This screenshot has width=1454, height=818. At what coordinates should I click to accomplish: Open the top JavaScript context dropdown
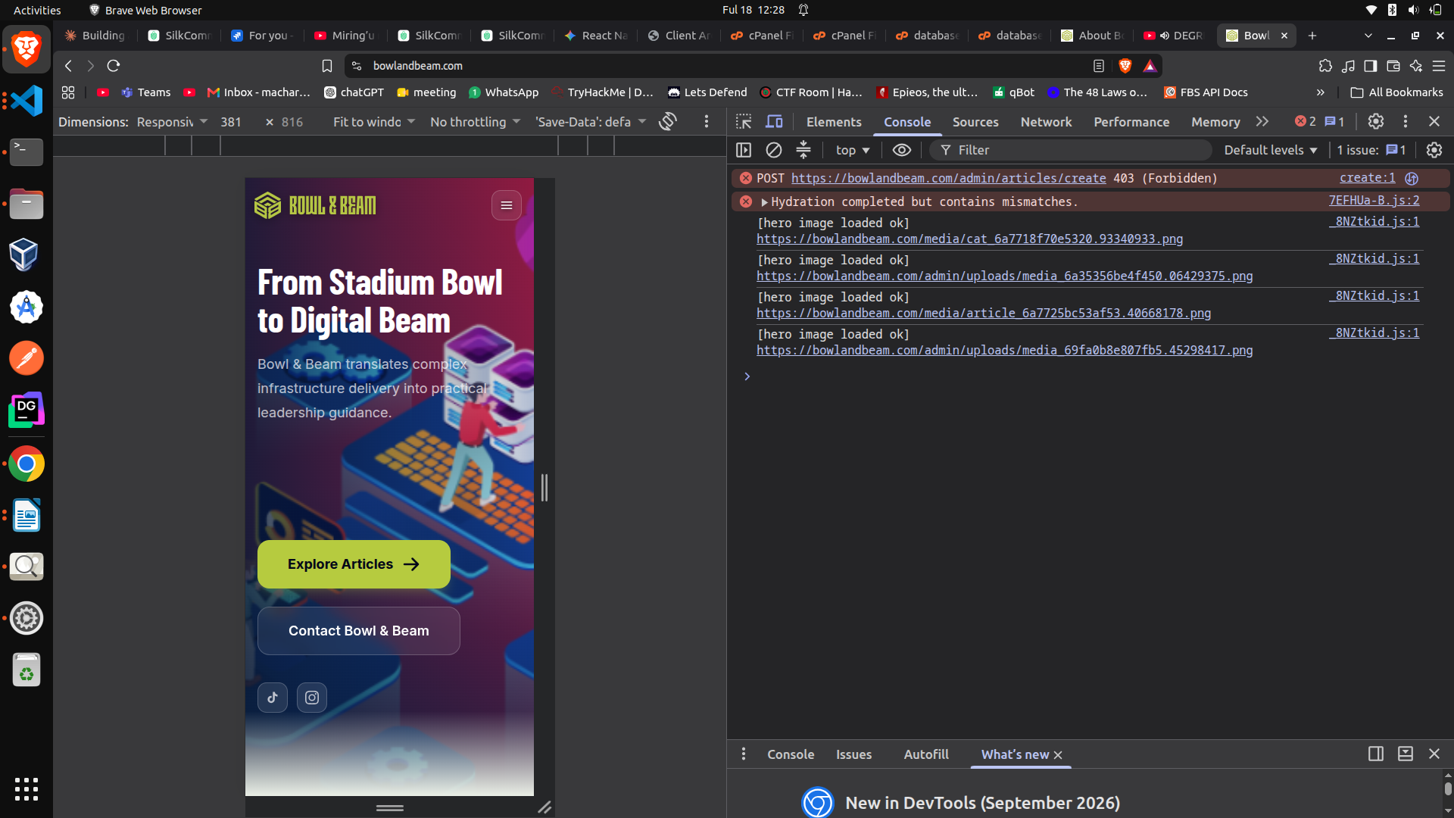click(x=853, y=150)
